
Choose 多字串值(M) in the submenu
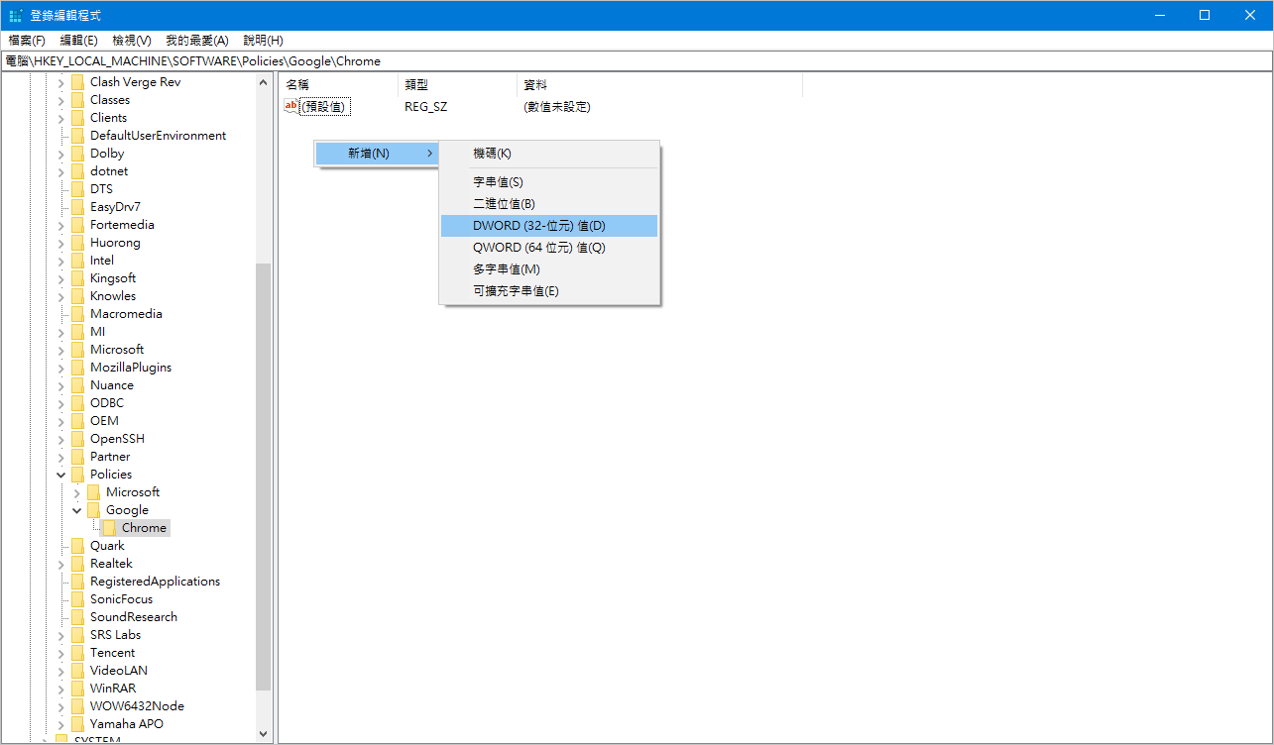[x=549, y=269]
